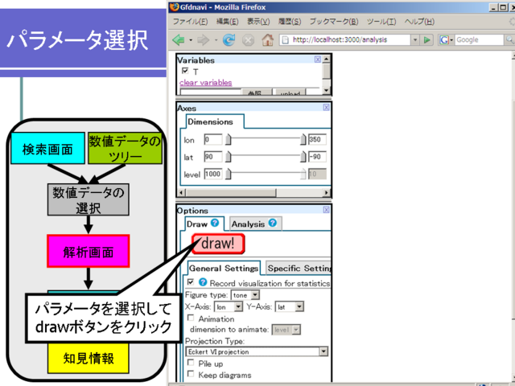The height and width of the screenshot is (386, 515).
Task: Click the lat slider left handle
Action: (x=229, y=157)
